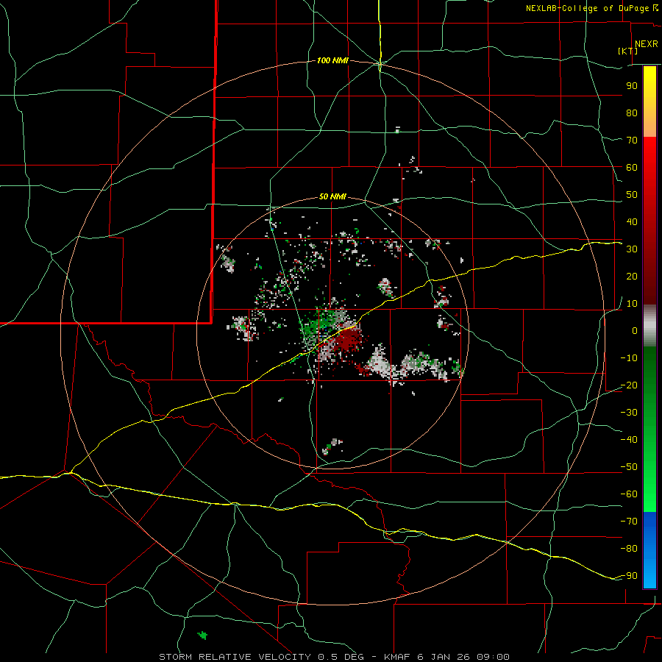Click the -90 value on velocity legend

pos(629,576)
